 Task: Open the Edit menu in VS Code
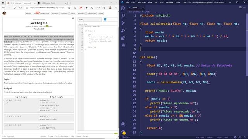[x=133, y=2]
